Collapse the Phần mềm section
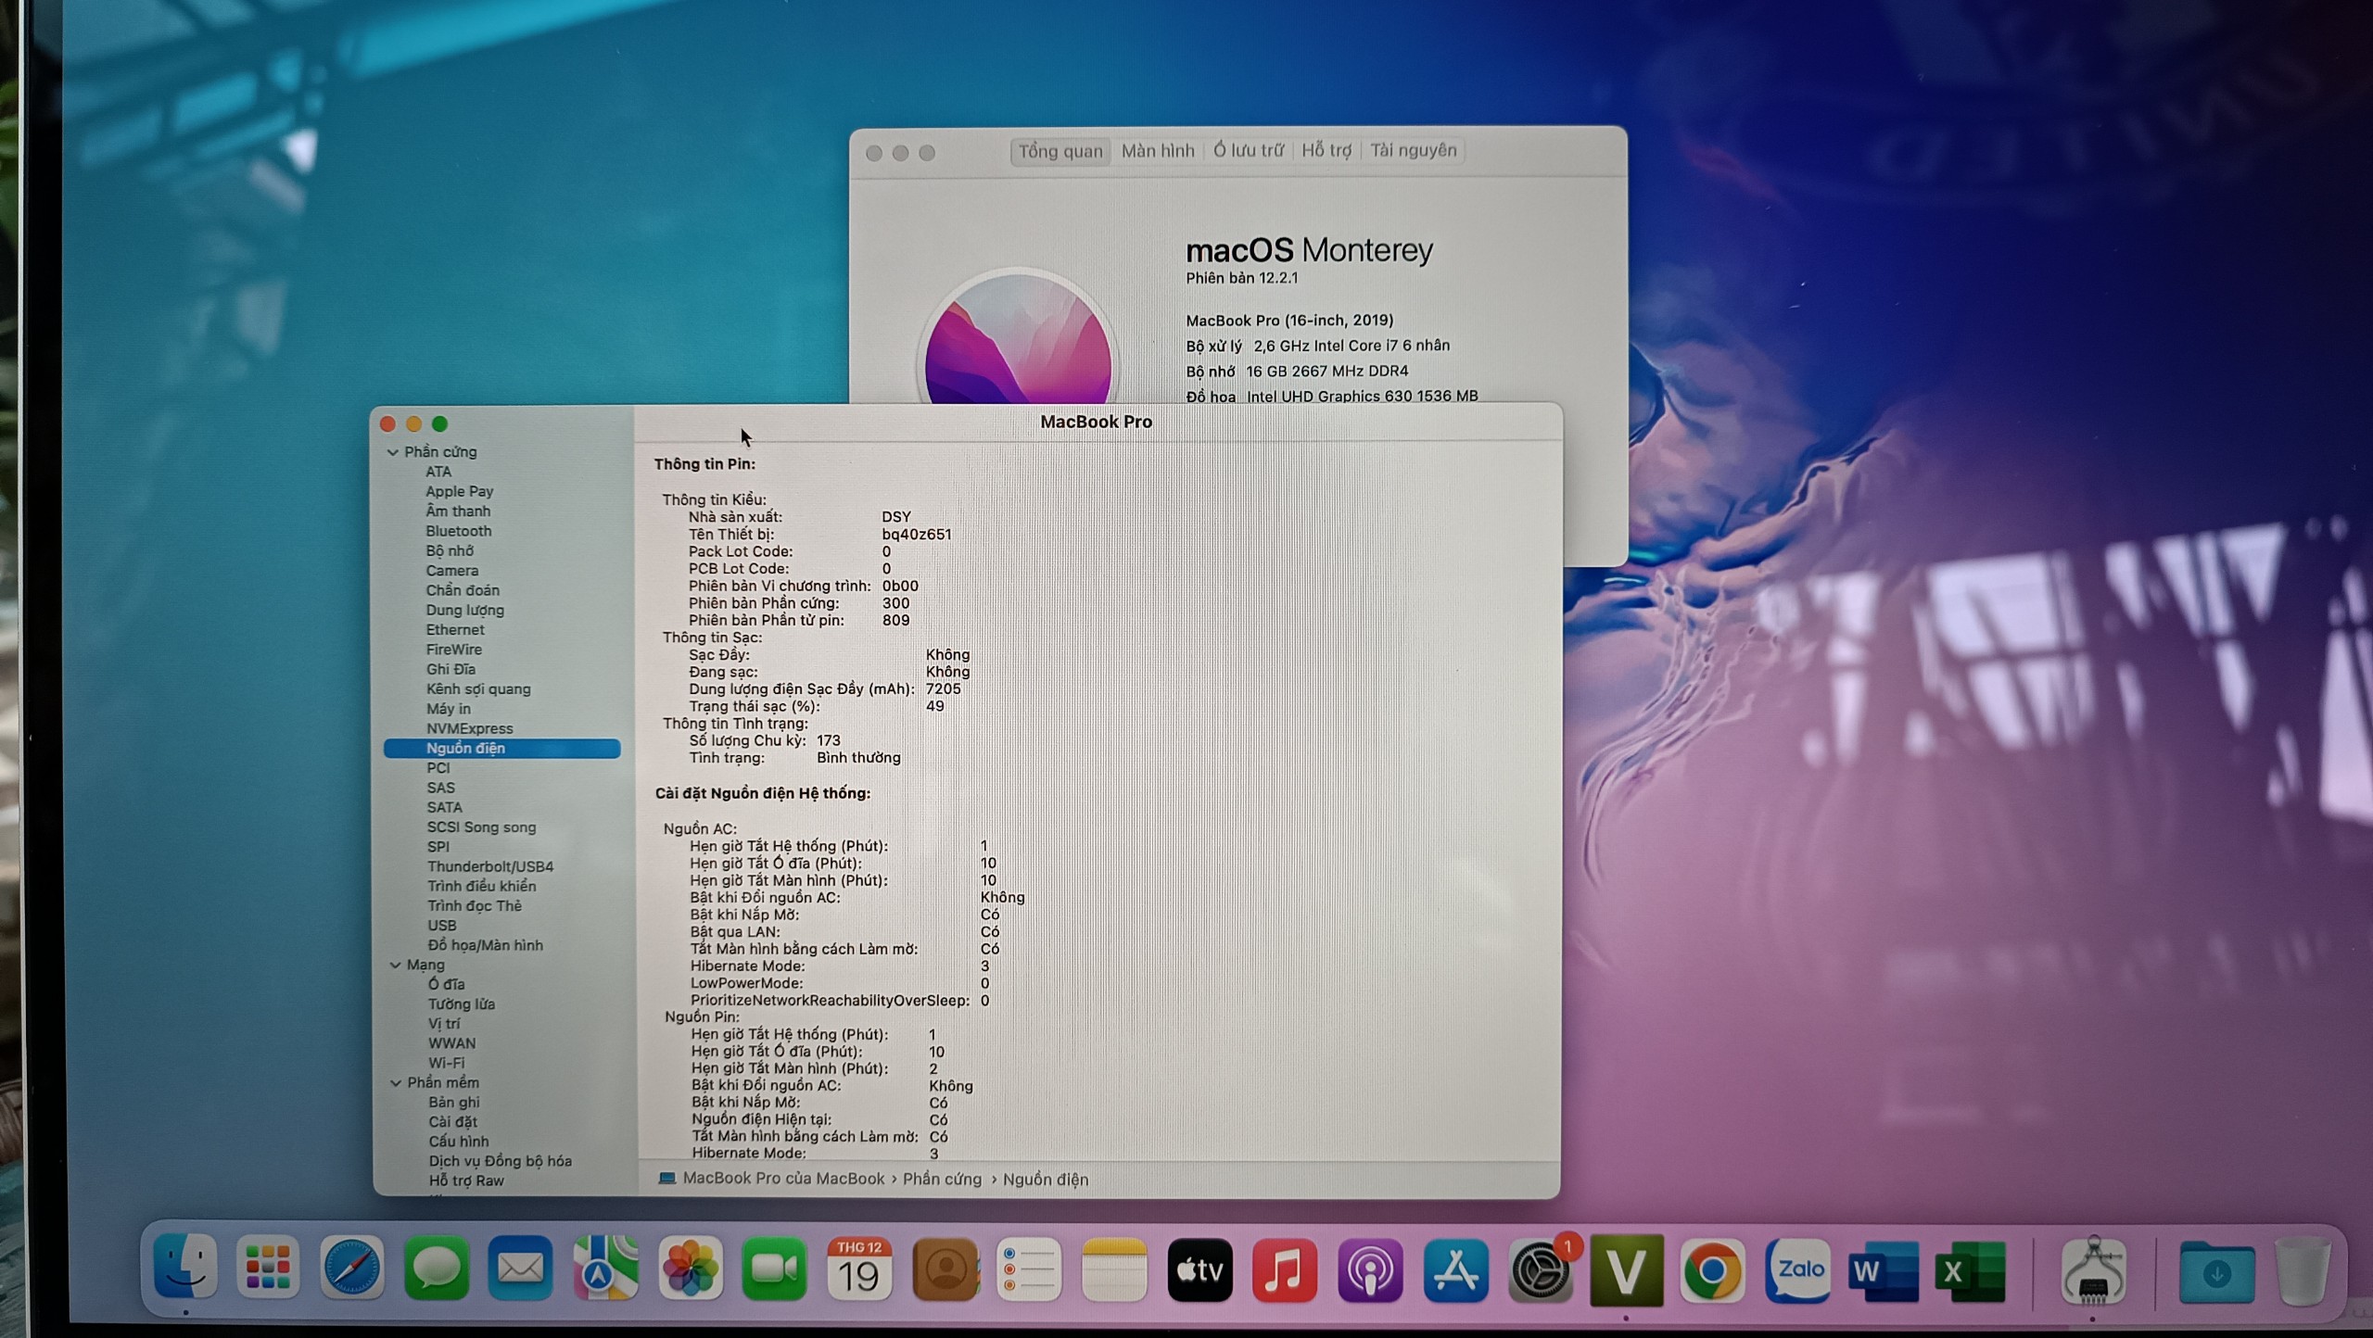This screenshot has width=2373, height=1338. (396, 1082)
